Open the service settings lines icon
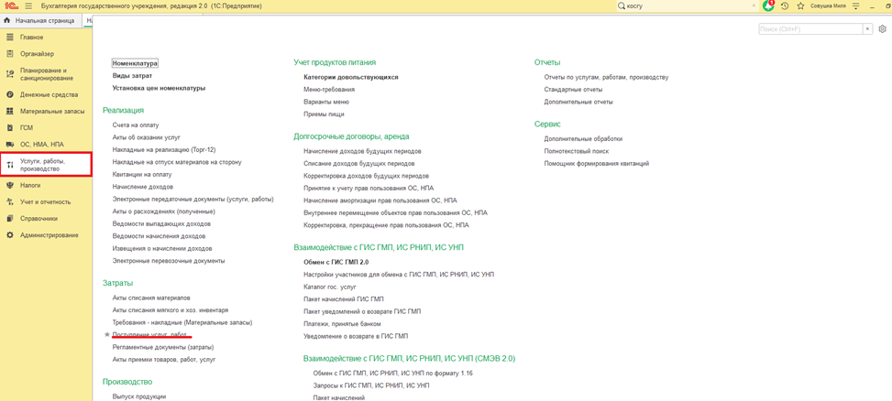 tap(855, 5)
